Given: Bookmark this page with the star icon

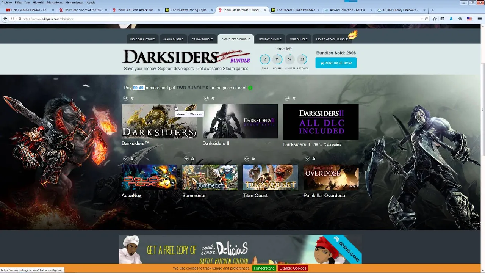Looking at the screenshot, I should point(435,19).
